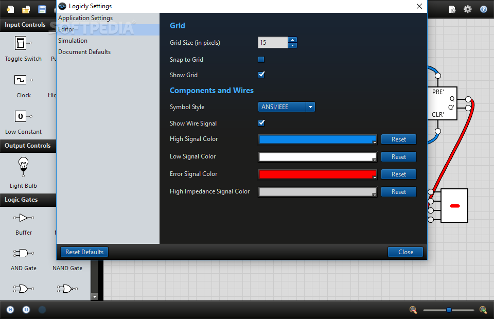Collapse the Logic Gates section header
The height and width of the screenshot is (319, 494).
point(28,200)
